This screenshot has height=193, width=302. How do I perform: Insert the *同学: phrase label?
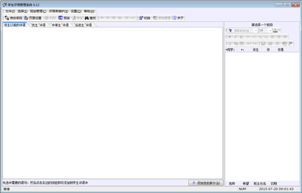[x=230, y=50]
